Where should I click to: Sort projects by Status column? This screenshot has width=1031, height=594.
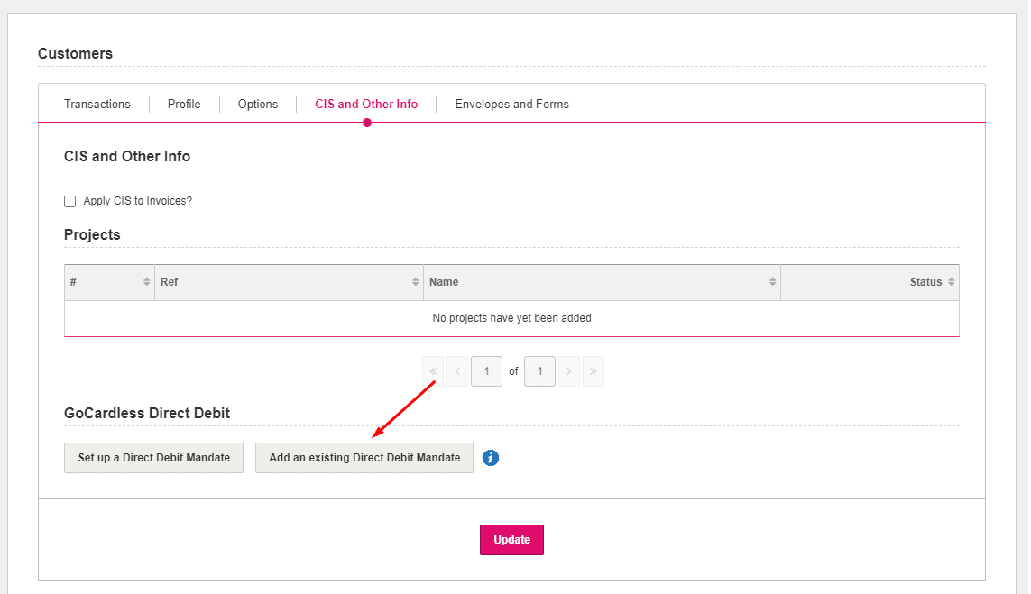(x=870, y=282)
